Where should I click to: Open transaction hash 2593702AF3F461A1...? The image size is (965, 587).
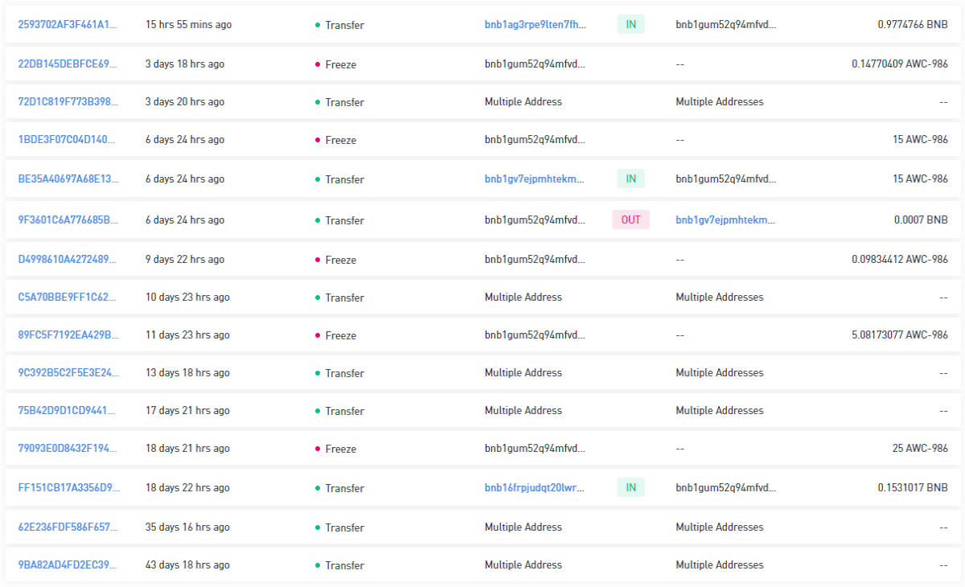(x=68, y=25)
